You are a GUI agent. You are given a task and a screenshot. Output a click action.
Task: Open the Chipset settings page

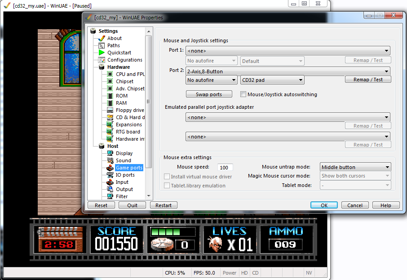click(x=124, y=81)
